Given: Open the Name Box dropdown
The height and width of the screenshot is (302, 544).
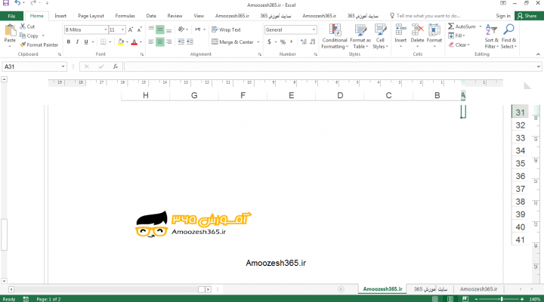Looking at the screenshot, I should click(63, 66).
